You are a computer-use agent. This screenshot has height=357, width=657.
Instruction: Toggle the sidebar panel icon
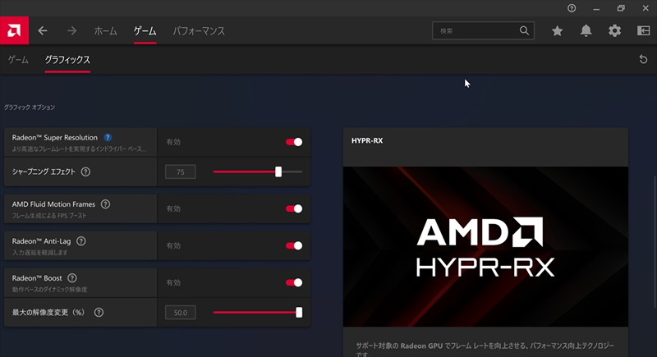coord(644,30)
